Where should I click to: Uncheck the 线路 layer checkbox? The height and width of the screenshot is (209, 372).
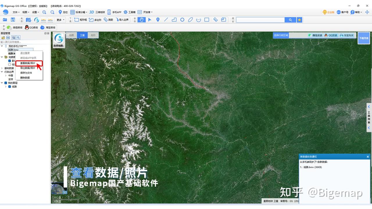(x=10, y=87)
